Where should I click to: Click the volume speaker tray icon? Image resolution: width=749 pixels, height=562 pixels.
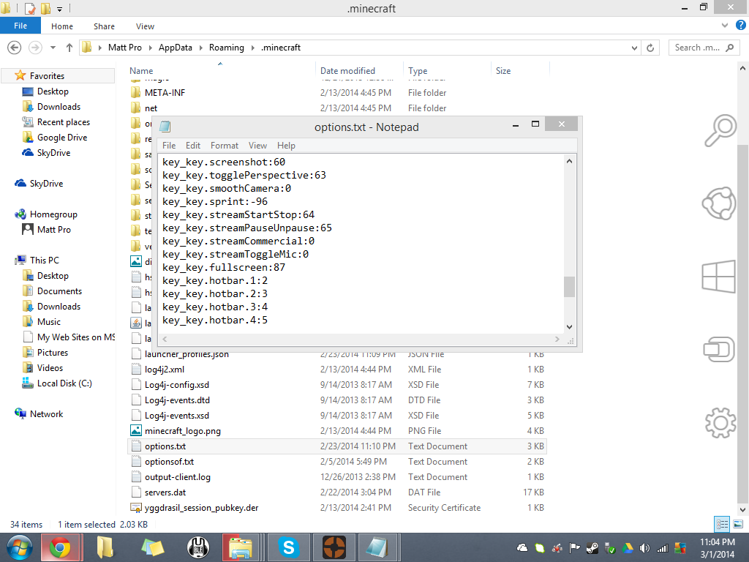[645, 548]
